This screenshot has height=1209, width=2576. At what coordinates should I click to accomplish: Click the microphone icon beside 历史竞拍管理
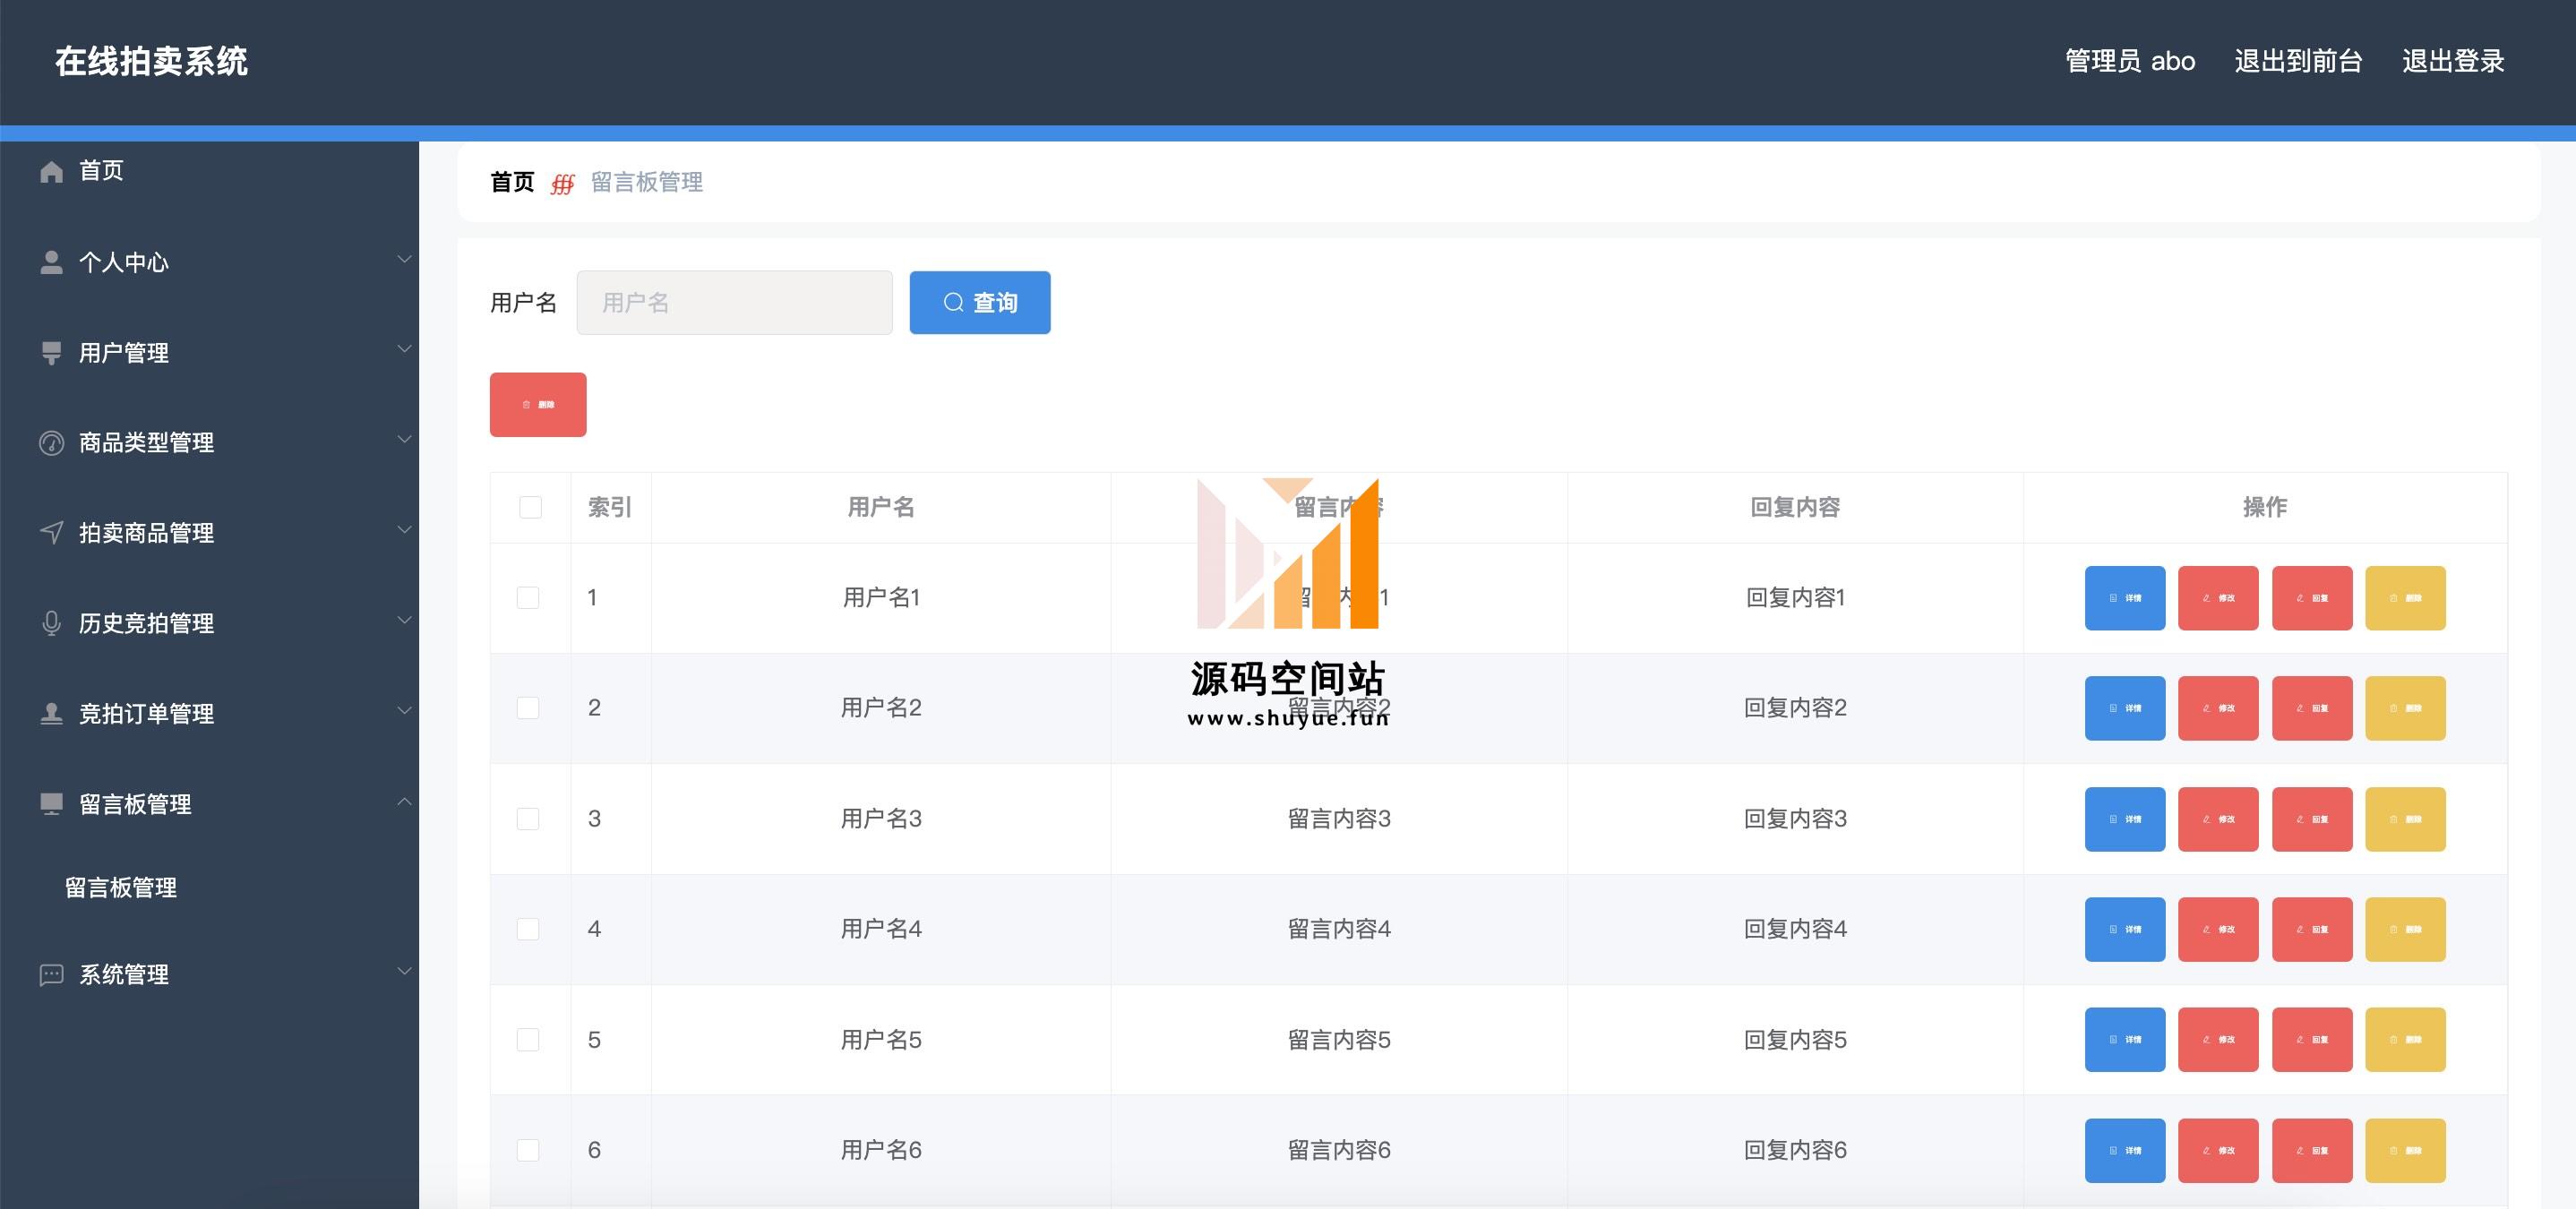(51, 623)
